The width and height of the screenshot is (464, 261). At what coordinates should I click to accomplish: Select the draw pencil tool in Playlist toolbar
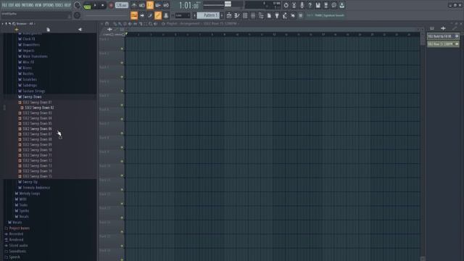[x=115, y=24]
